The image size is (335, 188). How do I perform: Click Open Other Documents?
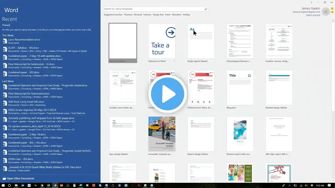coord(20,179)
